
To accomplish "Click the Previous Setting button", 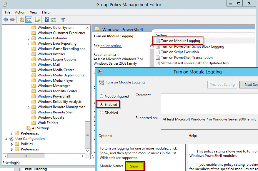I will pyautogui.click(x=222, y=85).
